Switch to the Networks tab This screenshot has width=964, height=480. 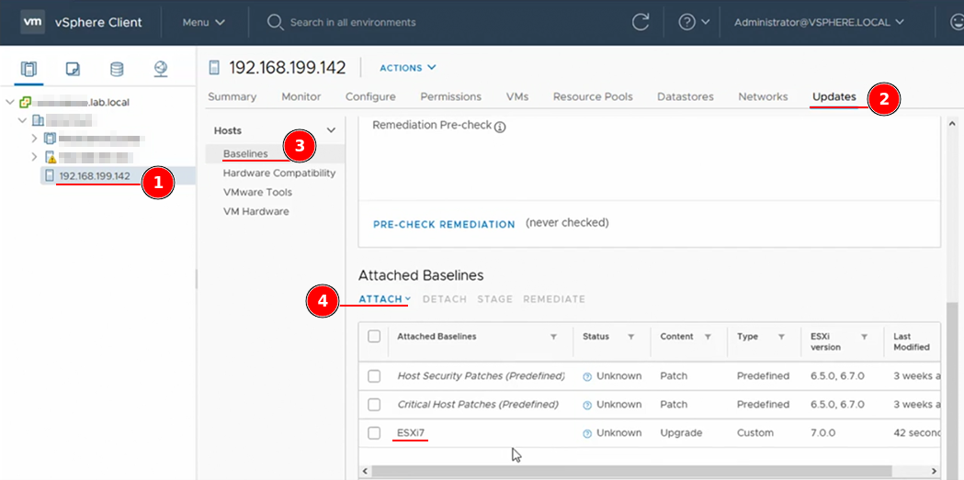tap(763, 96)
